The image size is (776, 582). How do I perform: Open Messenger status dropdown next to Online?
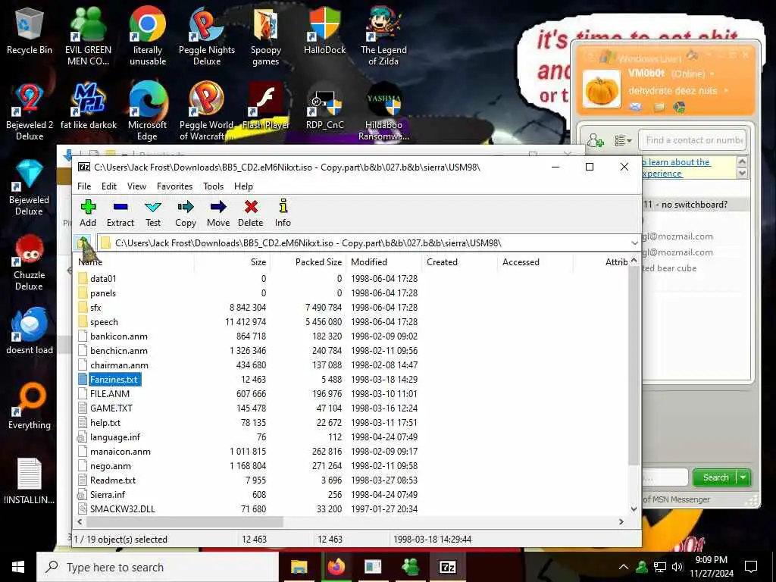point(712,74)
